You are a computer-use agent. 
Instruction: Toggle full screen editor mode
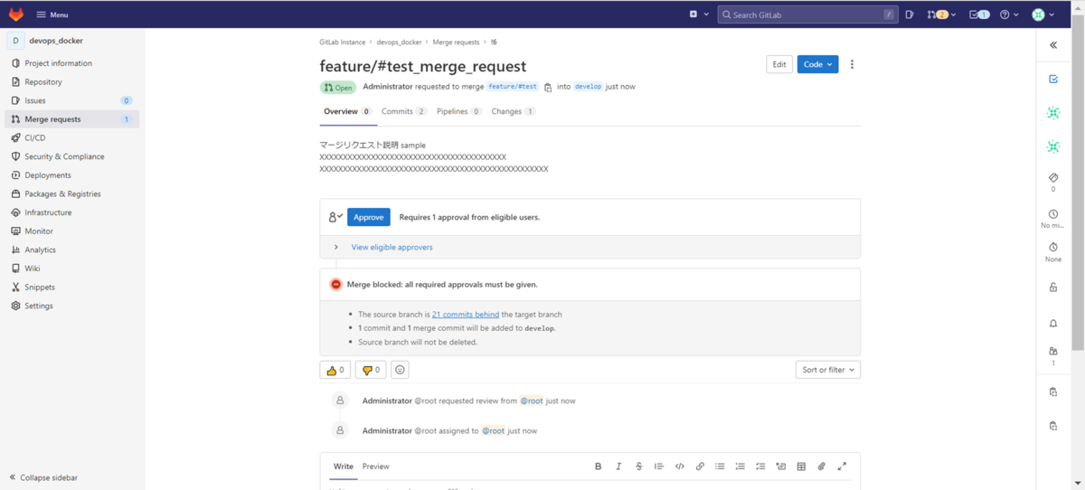842,466
